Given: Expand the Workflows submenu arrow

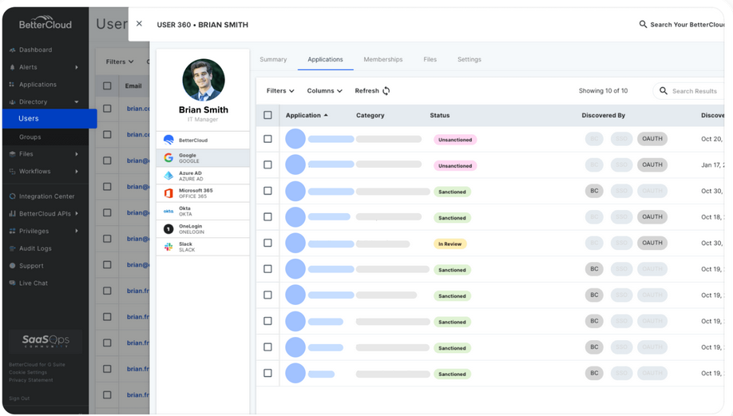Looking at the screenshot, I should 77,172.
